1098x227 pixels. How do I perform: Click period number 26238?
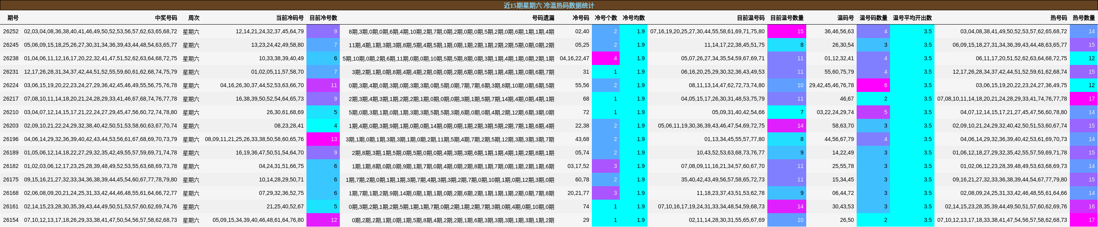11,58
